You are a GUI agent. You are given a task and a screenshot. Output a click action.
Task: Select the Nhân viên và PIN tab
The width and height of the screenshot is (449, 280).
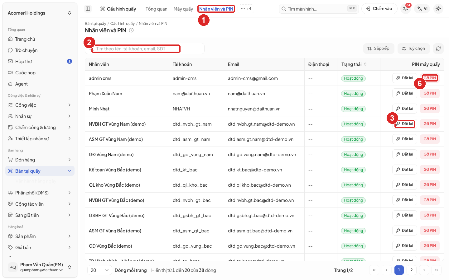216,9
